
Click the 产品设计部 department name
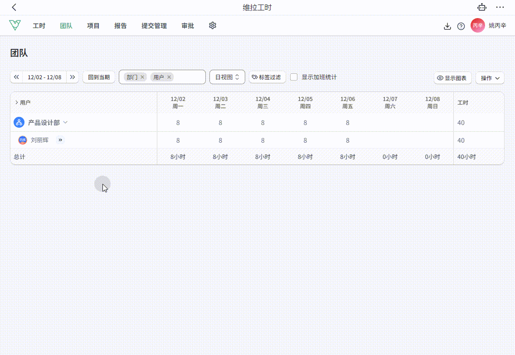(44, 122)
